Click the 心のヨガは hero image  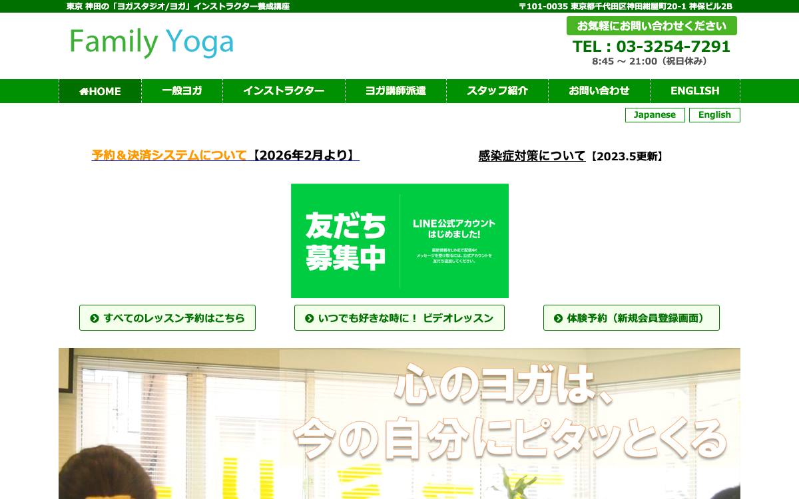pos(400,423)
